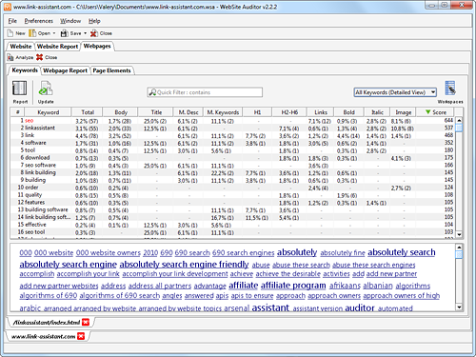Switch to the Website tab

(21, 47)
